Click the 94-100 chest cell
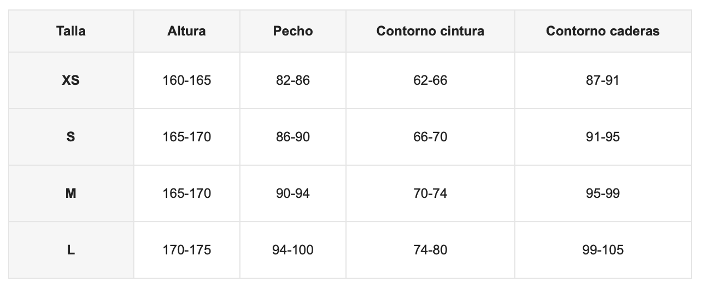Image resolution: width=702 pixels, height=286 pixels. tap(293, 250)
